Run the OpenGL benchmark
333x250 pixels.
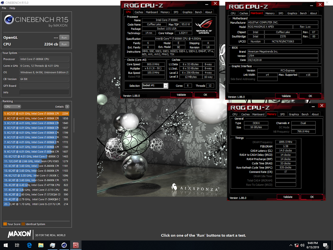pyautogui.click(x=64, y=37)
